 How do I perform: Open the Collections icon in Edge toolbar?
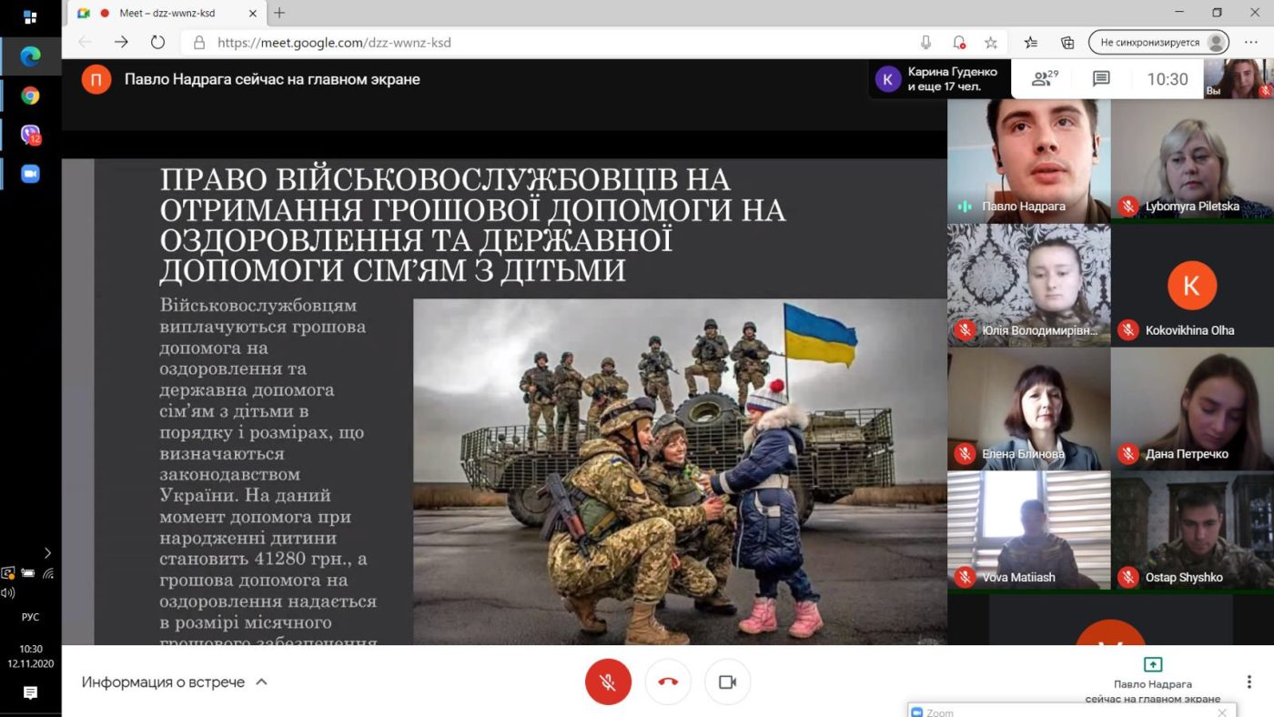point(1068,43)
